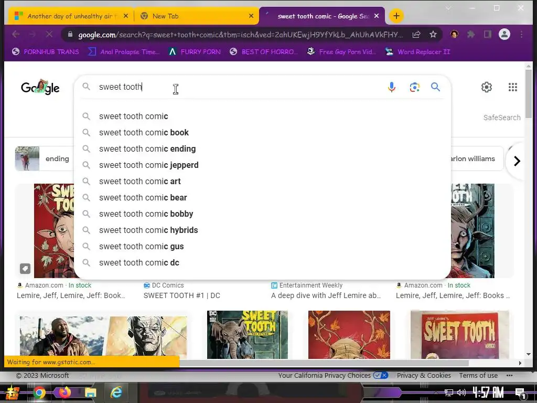Select suggestion sweet tooth comic bobby
537x403 pixels.
pos(262,214)
